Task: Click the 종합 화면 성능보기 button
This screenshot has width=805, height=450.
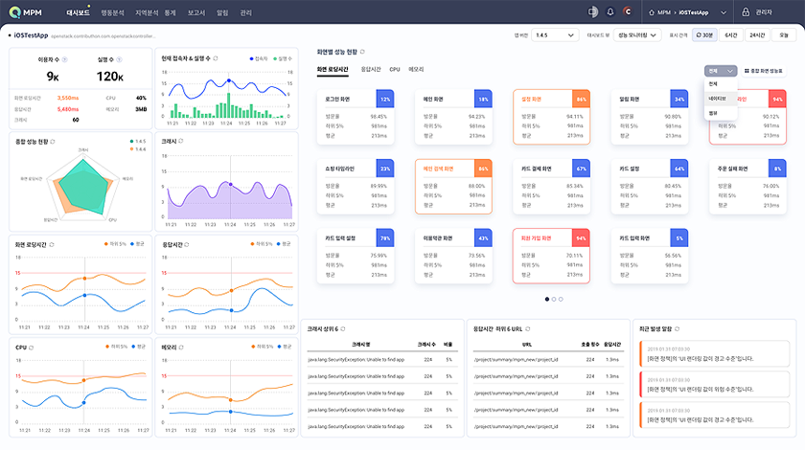Action: point(763,71)
